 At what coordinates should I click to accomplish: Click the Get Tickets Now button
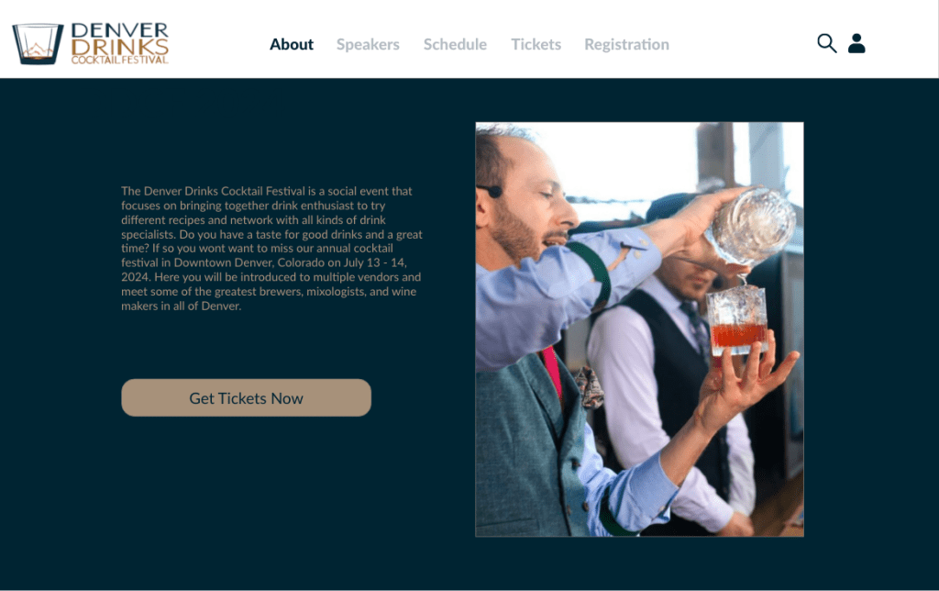point(246,397)
